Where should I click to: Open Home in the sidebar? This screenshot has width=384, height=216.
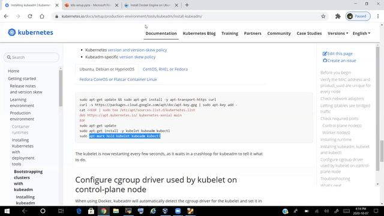click(13, 71)
